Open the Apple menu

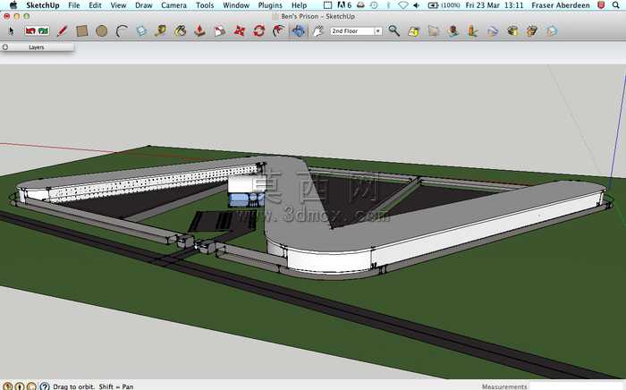coord(13,5)
